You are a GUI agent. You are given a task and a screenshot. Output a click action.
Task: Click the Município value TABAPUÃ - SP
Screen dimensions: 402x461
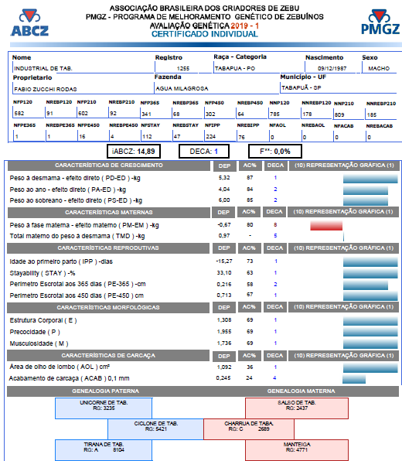(x=301, y=87)
